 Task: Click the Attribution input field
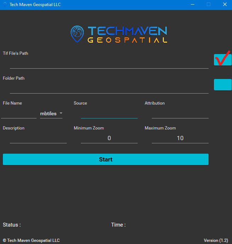point(180,114)
